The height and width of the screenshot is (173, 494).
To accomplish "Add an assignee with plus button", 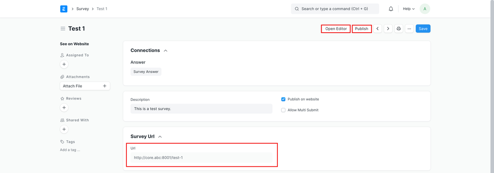I will coord(64,64).
